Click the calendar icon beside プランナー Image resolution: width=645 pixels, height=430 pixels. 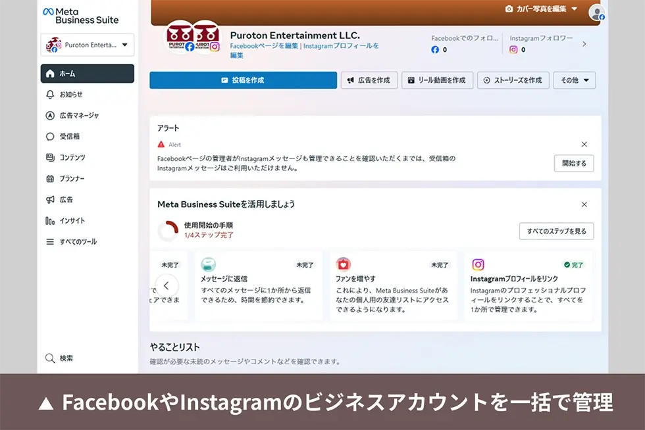click(50, 178)
